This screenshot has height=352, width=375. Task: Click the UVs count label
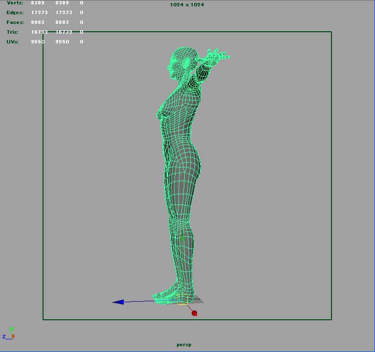tap(13, 42)
